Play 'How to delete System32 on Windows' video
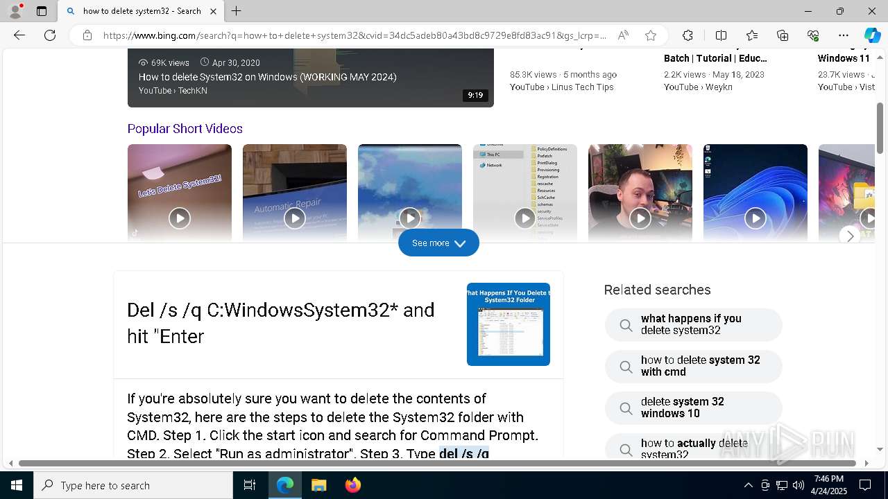The image size is (888, 499). click(310, 78)
